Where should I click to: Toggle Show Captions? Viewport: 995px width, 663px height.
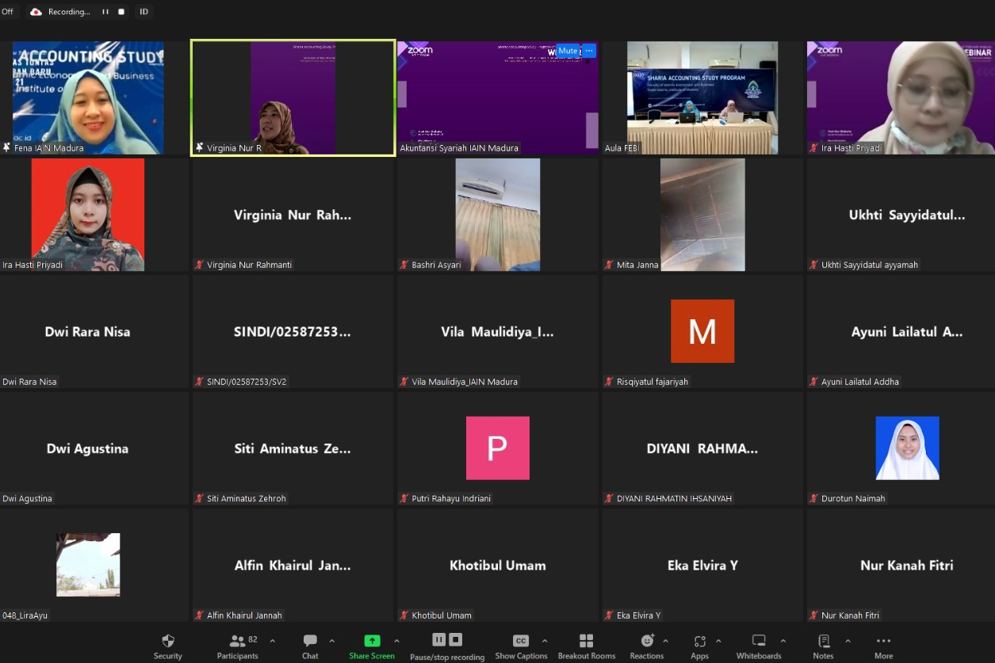click(521, 641)
